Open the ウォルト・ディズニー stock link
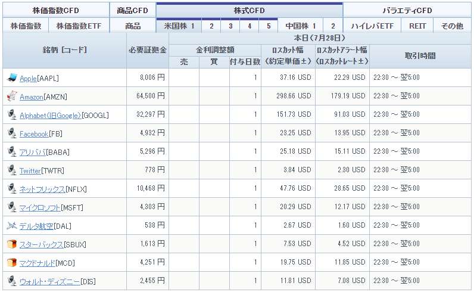Viewport: 474px width, 292px height. (x=50, y=281)
